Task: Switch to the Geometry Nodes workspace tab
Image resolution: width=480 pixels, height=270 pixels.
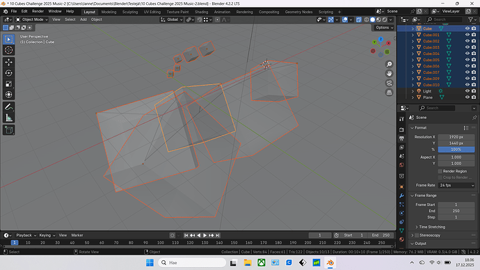Action: point(298,12)
